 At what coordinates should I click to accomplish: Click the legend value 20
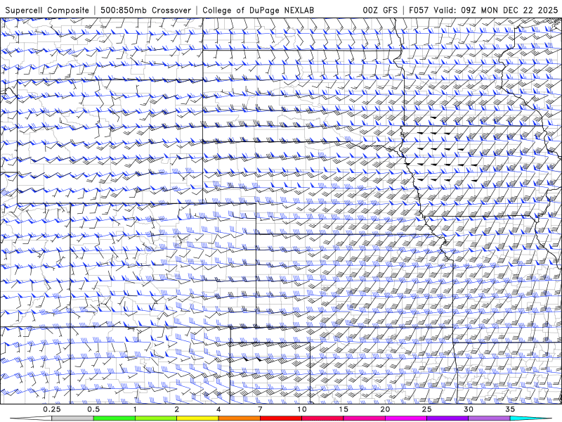click(385, 409)
